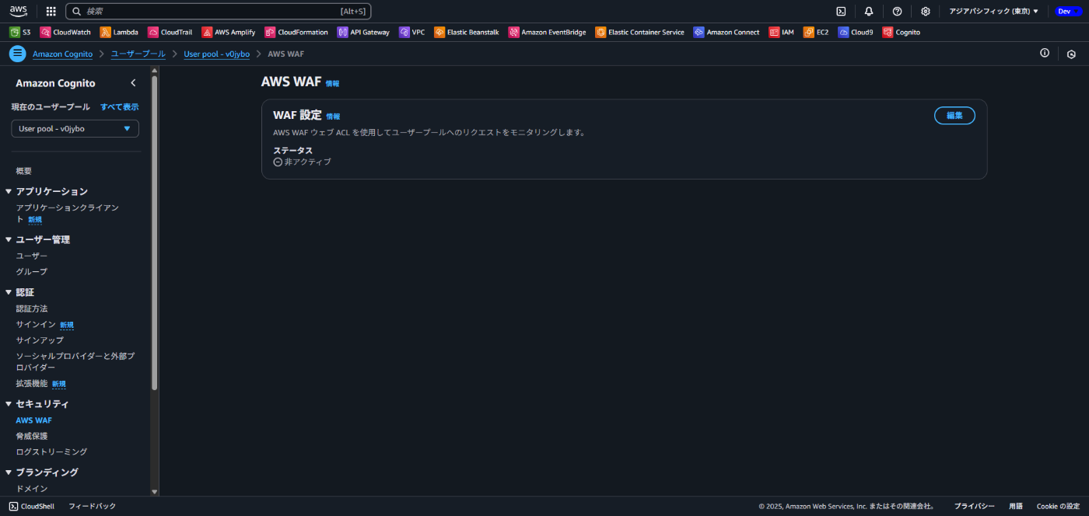Screen dimensions: 1089x516
Task: Open the Dev account menu
Action: tap(1067, 12)
